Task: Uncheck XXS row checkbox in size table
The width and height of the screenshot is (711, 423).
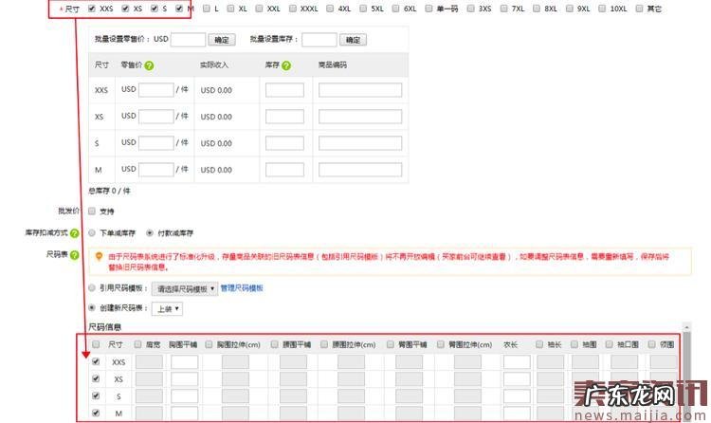Action: point(96,361)
